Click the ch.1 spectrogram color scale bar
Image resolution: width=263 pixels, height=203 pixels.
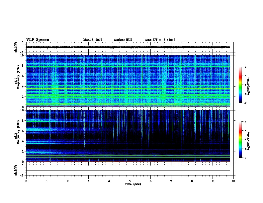pos(240,85)
